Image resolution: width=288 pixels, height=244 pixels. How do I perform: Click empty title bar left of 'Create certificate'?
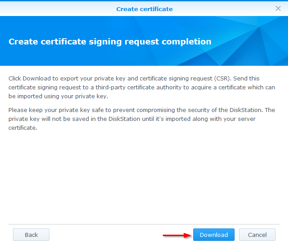pos(53,8)
